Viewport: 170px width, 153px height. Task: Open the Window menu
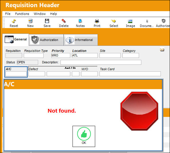point(40,14)
